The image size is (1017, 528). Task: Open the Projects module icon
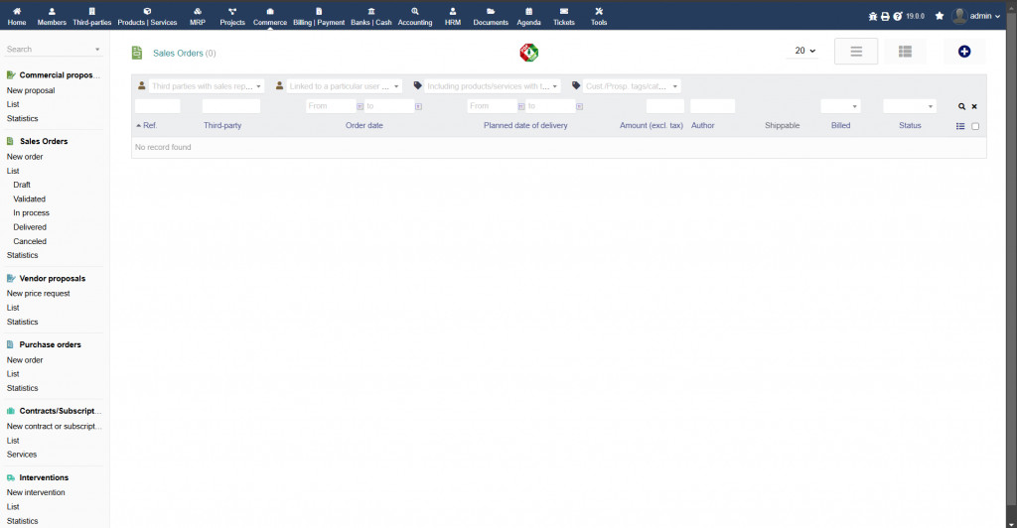(232, 11)
